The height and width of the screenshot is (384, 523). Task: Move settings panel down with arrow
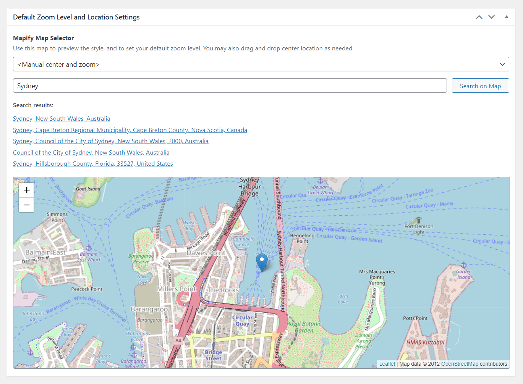[x=492, y=17]
